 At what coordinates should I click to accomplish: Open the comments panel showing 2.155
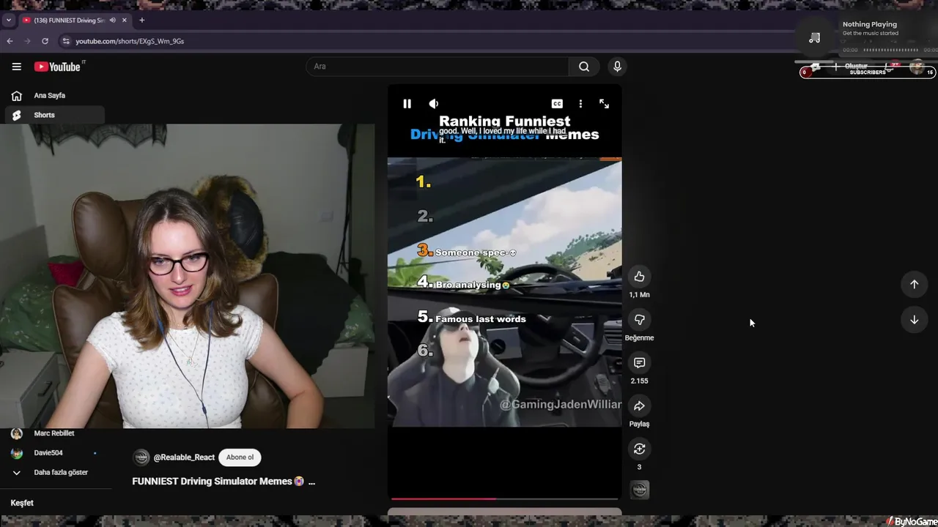(639, 363)
